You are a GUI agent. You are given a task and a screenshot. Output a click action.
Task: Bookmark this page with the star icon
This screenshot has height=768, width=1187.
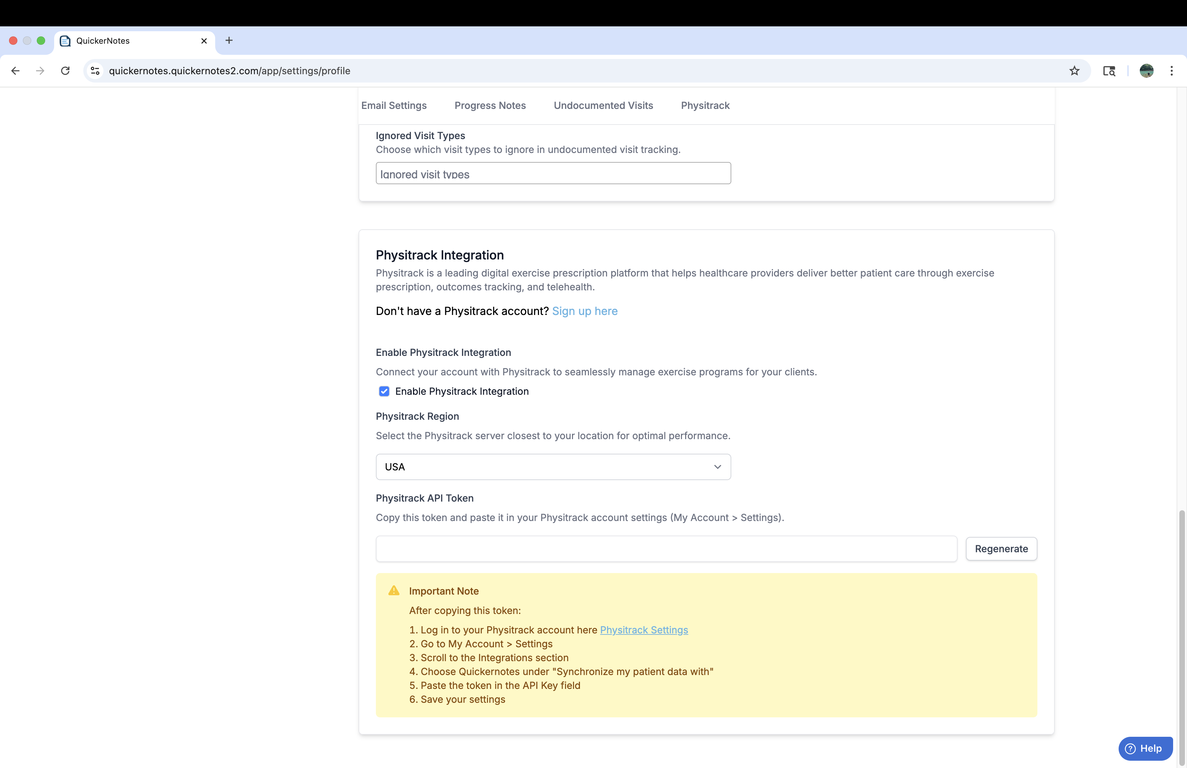coord(1074,71)
